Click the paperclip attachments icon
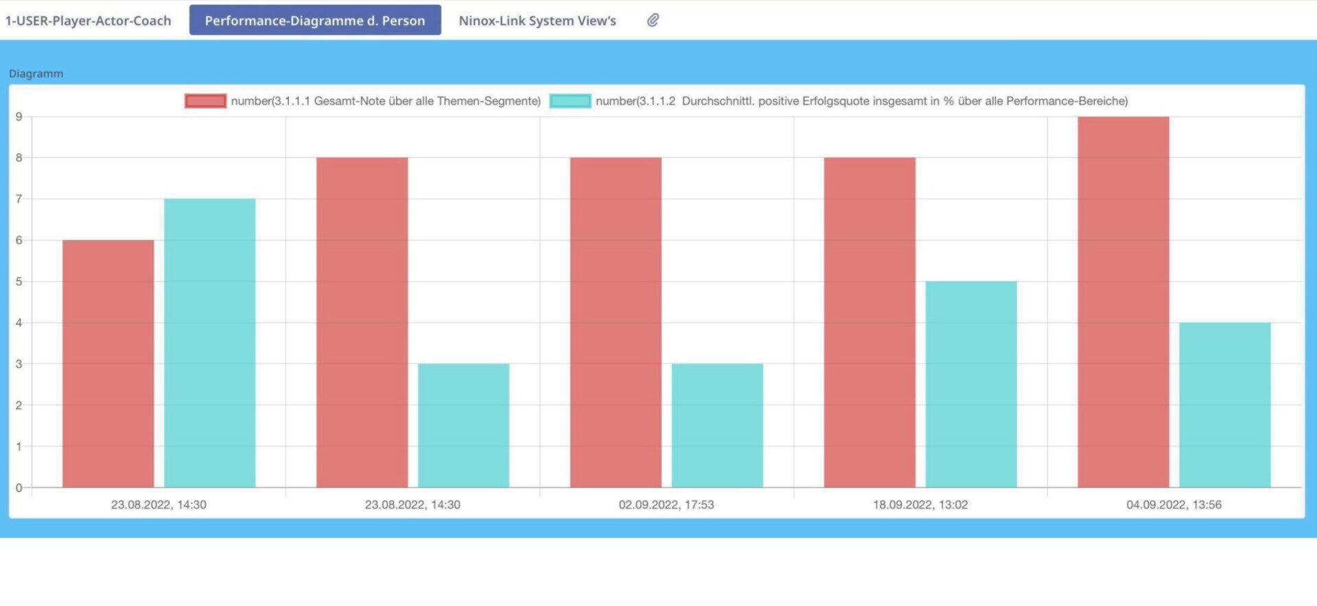Viewport: 1317px width, 606px height. (653, 20)
